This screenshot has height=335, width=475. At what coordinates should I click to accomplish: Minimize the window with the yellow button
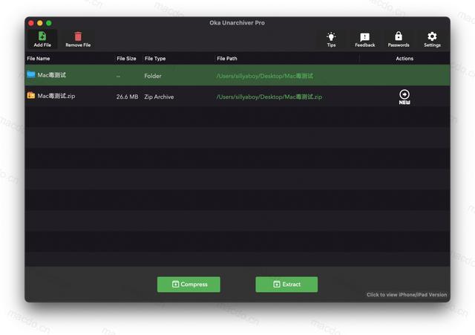[x=39, y=23]
